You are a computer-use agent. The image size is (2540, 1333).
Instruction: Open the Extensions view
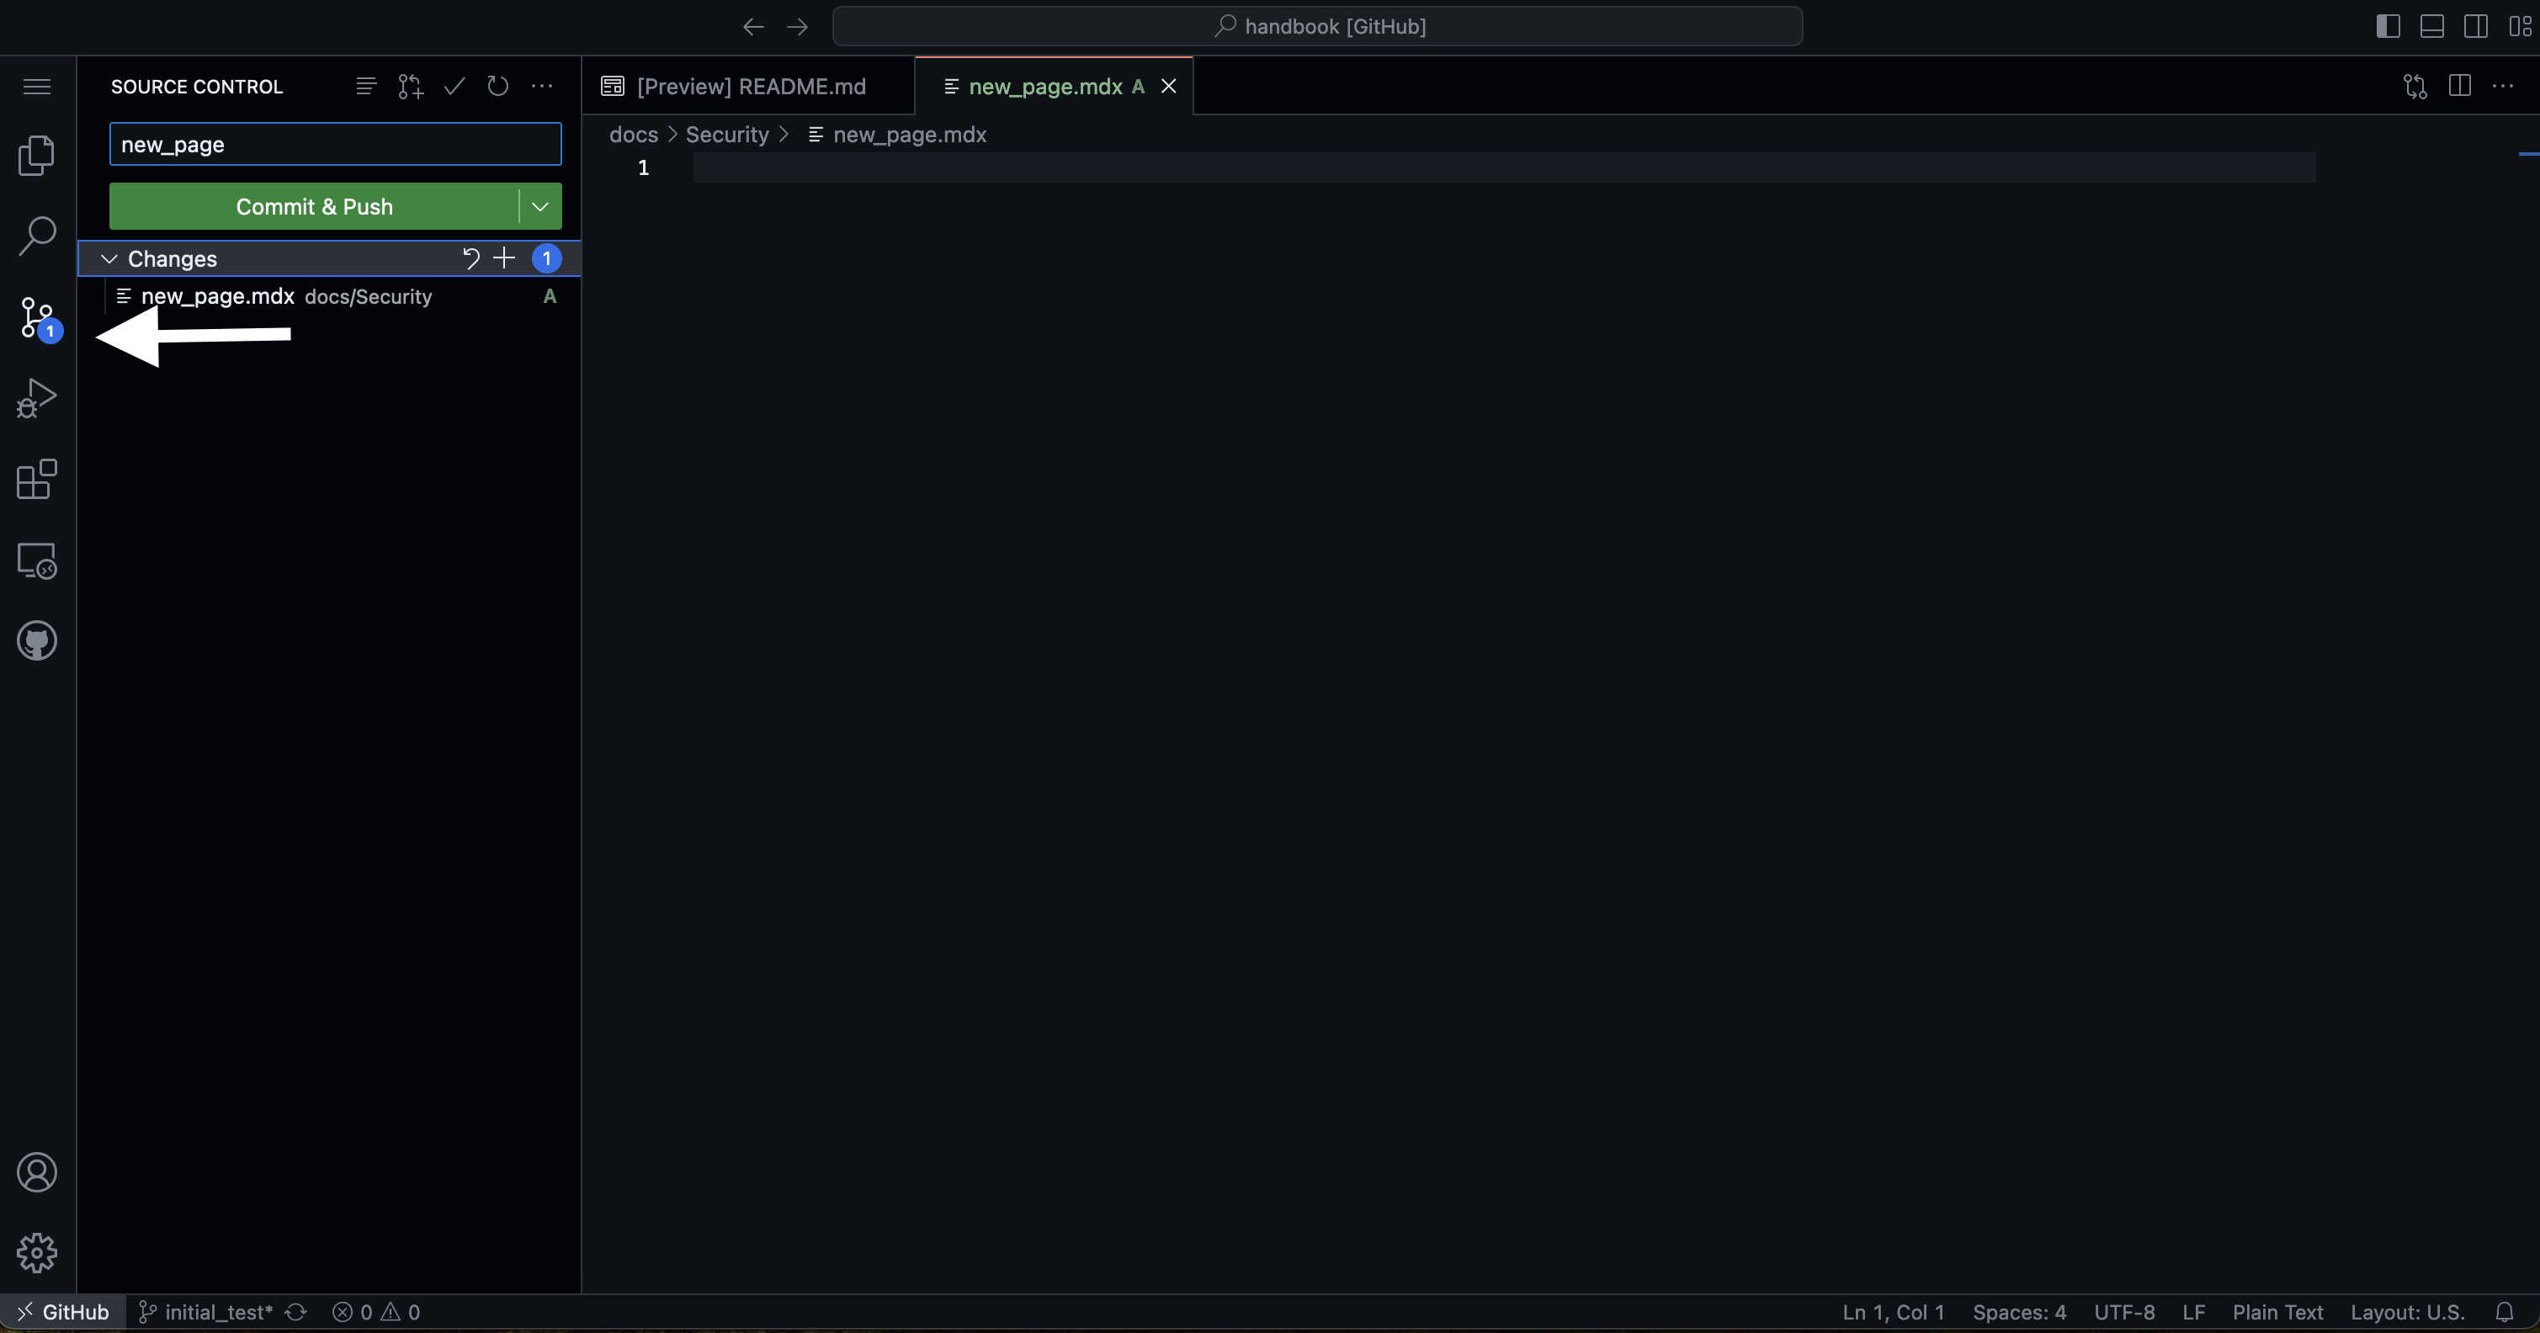click(36, 481)
